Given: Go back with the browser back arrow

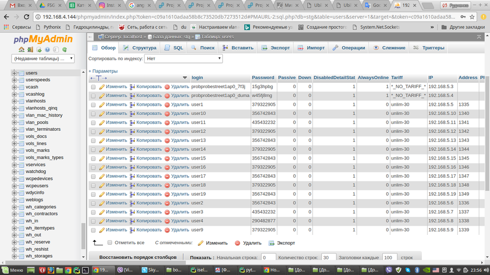Looking at the screenshot, I should [x=6, y=17].
